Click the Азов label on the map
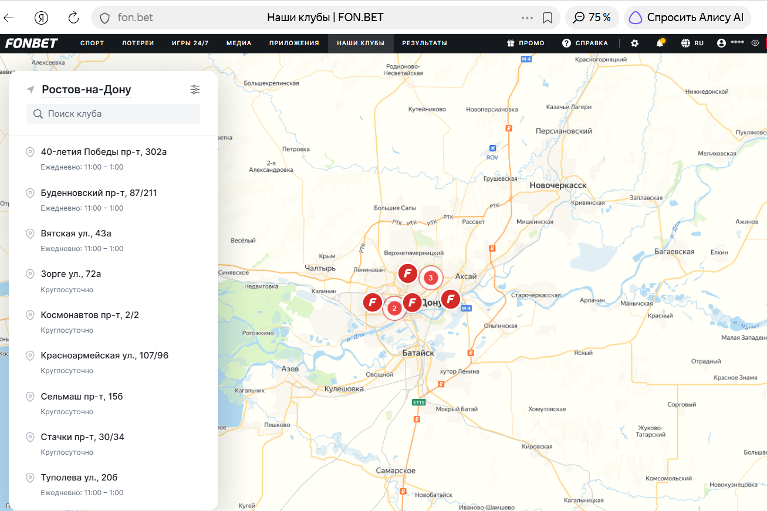 (x=290, y=369)
